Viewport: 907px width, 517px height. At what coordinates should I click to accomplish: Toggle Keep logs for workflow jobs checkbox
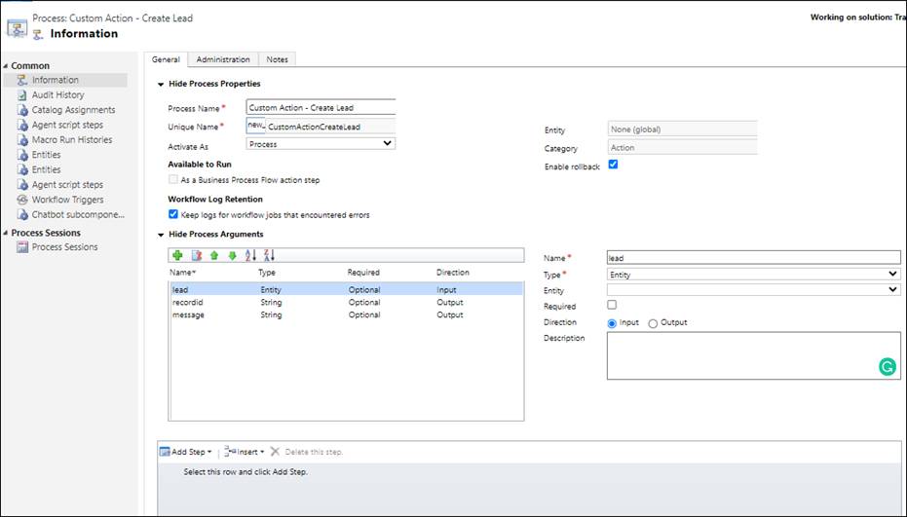pyautogui.click(x=173, y=214)
